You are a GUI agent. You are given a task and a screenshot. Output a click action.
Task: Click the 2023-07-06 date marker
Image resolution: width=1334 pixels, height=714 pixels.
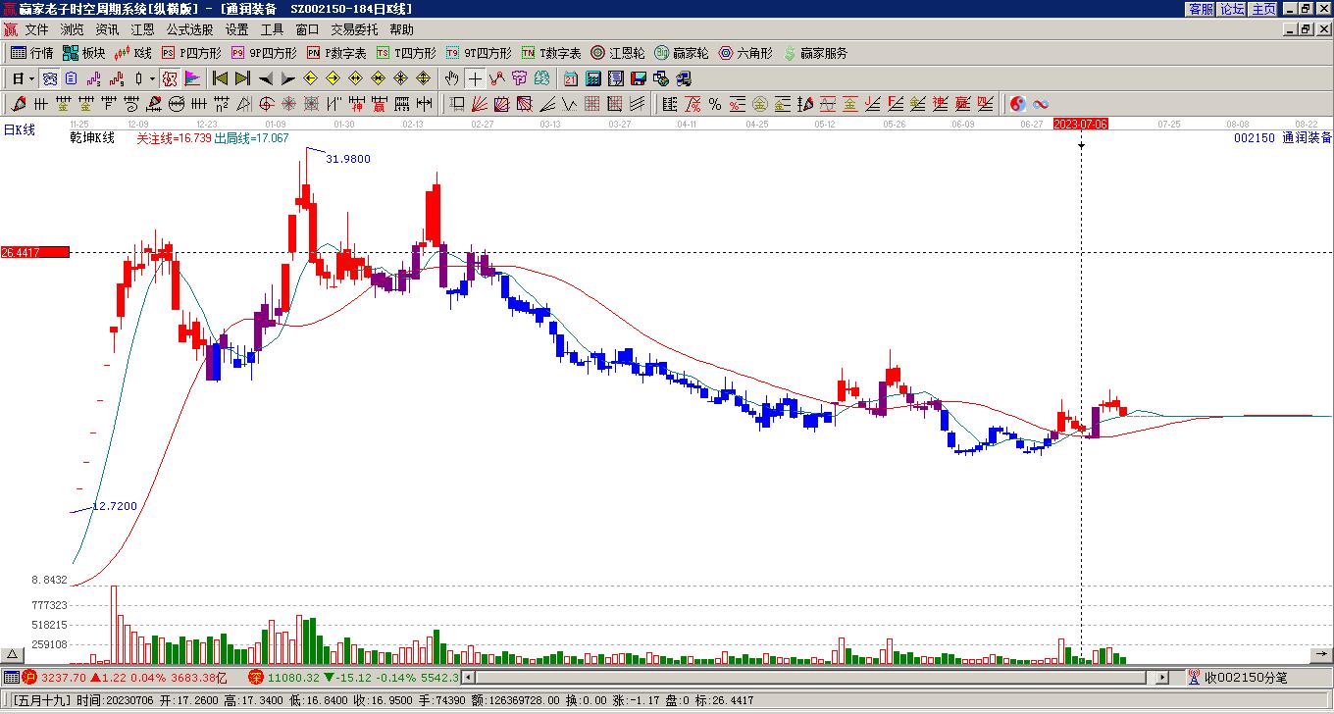tap(1081, 125)
